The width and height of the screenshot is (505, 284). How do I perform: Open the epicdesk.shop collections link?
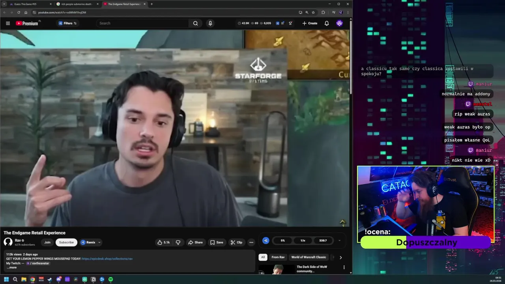pos(107,259)
